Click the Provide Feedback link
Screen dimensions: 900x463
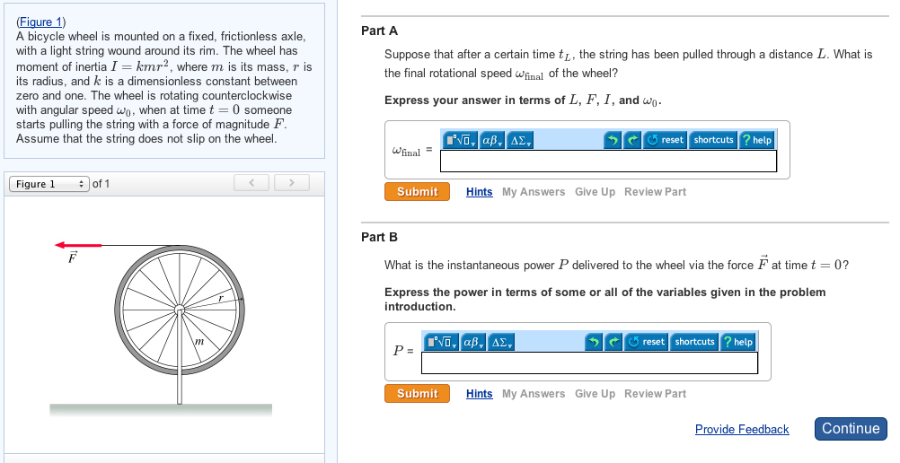pyautogui.click(x=742, y=430)
